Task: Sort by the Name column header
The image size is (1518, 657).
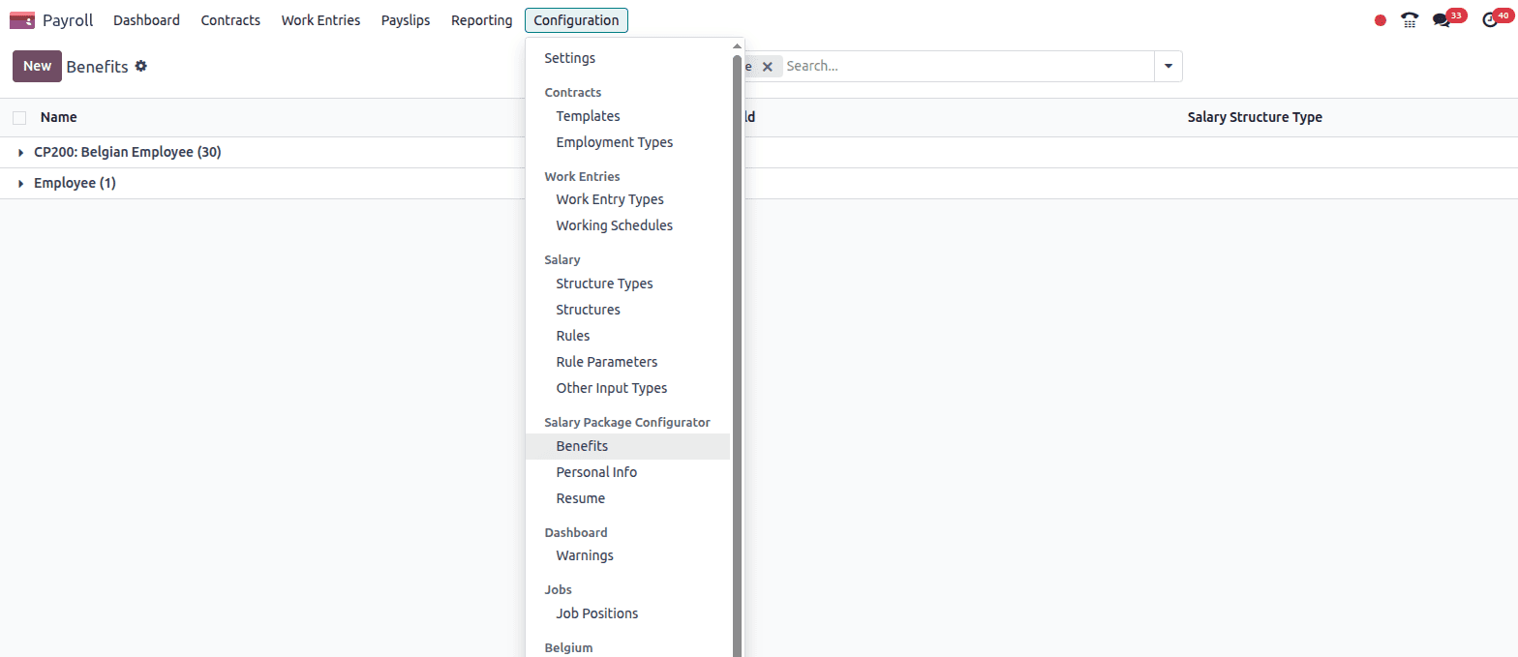Action: click(x=58, y=117)
